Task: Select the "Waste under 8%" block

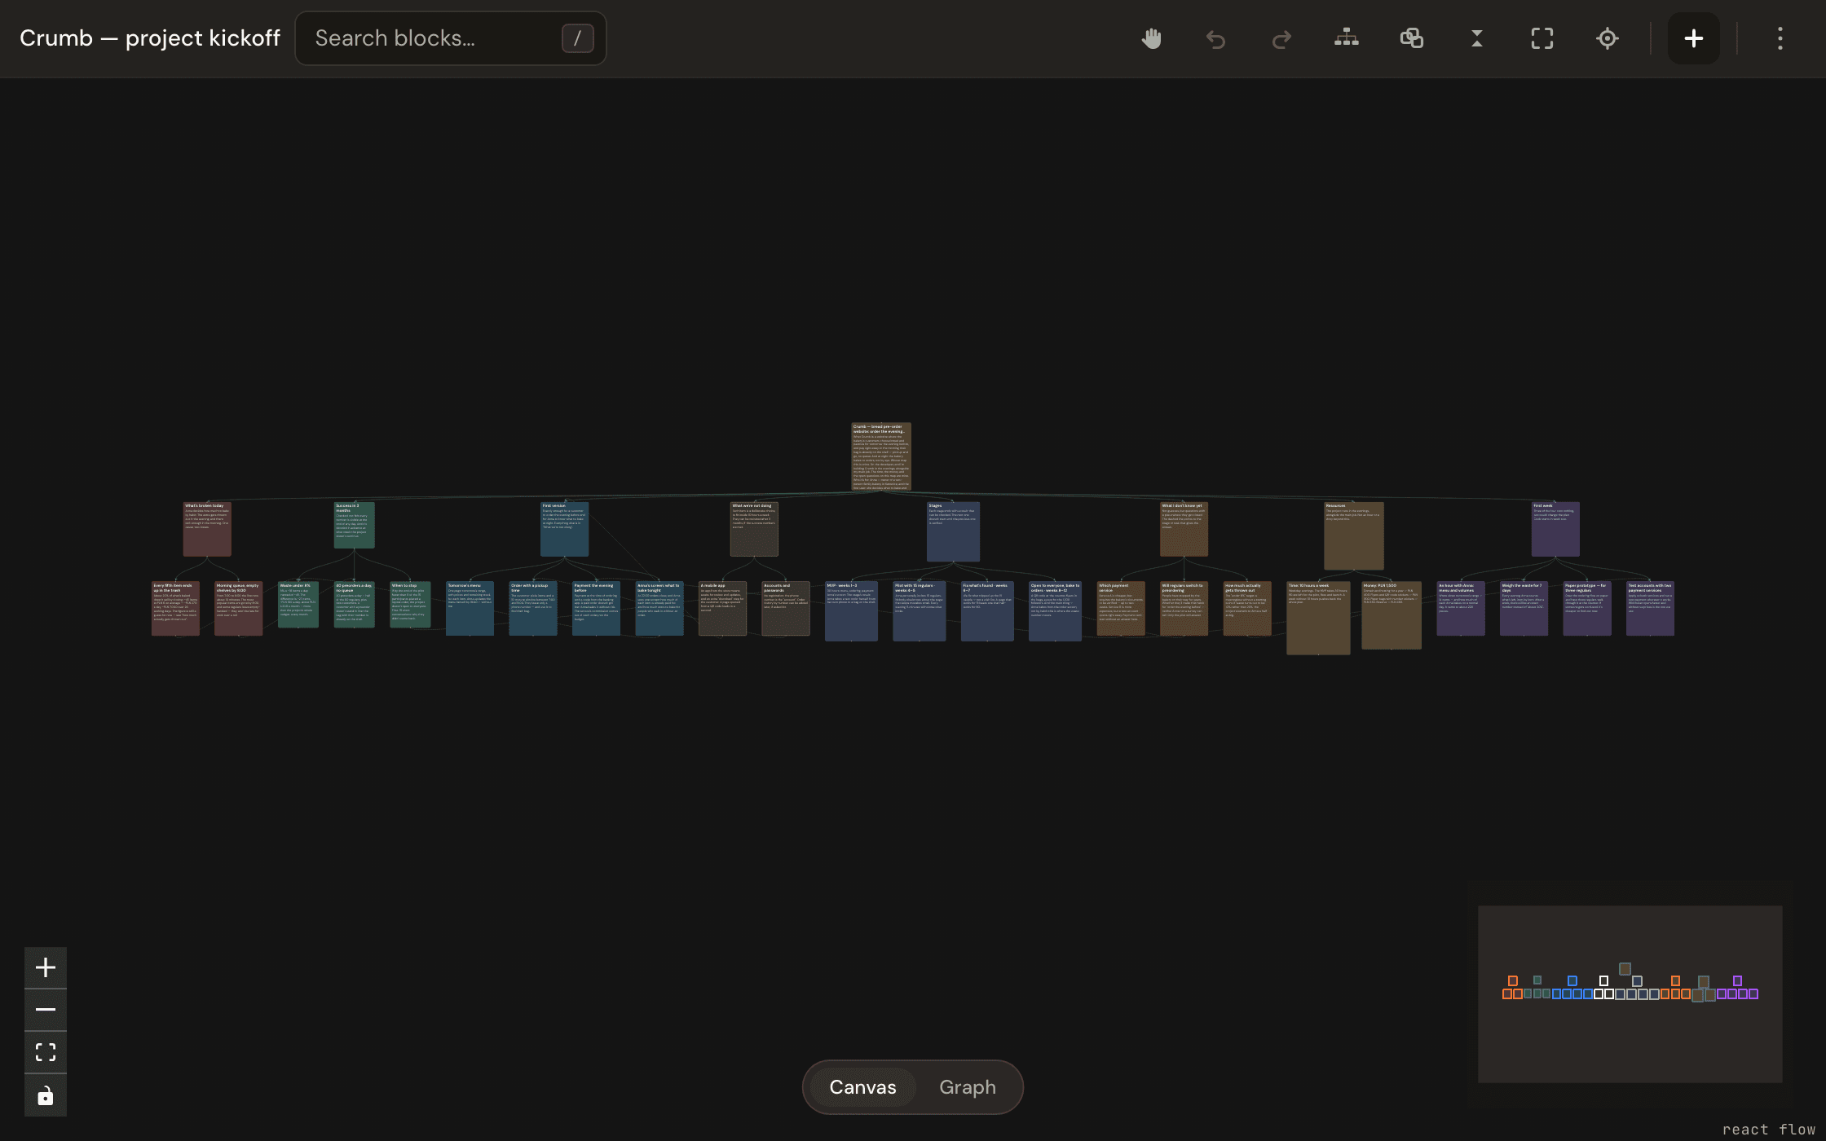Action: tap(298, 604)
